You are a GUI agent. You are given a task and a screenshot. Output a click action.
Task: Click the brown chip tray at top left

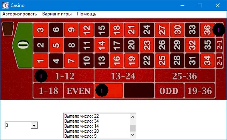[8, 29]
